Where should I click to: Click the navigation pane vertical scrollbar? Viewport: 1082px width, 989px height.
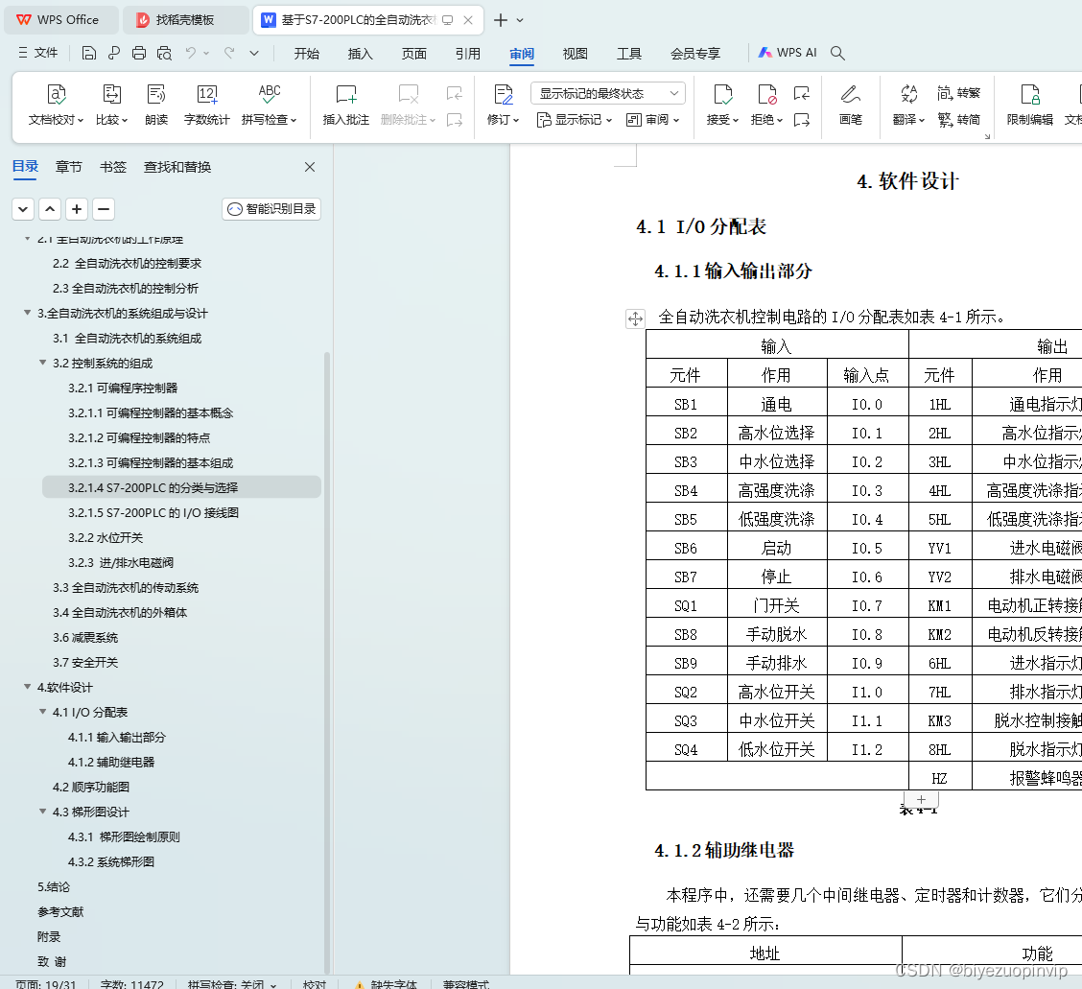tap(327, 662)
